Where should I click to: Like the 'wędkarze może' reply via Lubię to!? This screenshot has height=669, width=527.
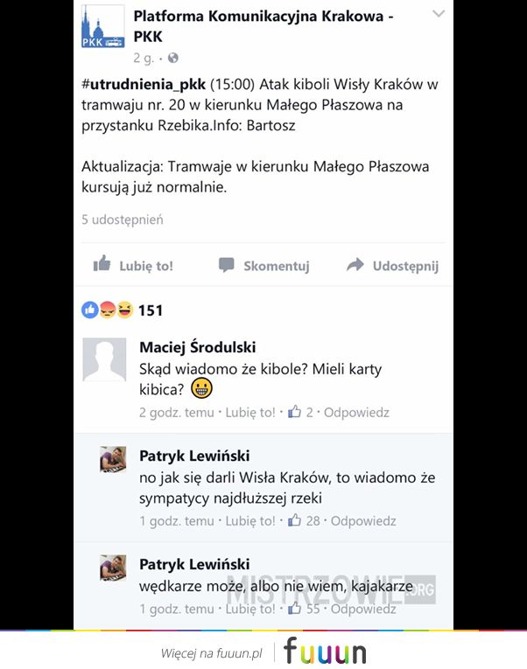[x=250, y=609]
